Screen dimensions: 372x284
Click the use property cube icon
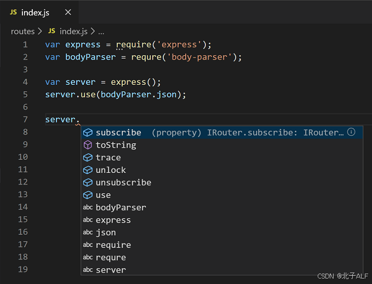tap(88, 195)
